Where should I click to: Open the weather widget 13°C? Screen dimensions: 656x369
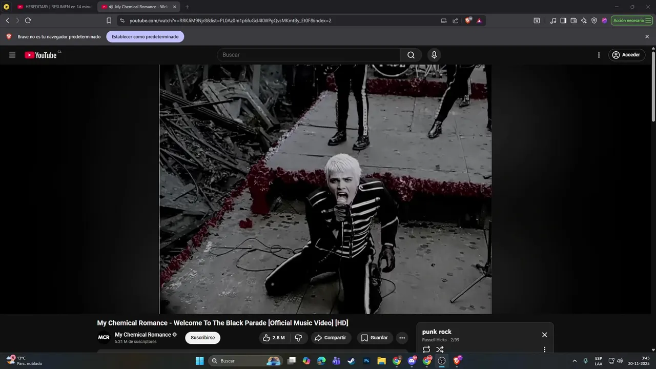tap(24, 361)
